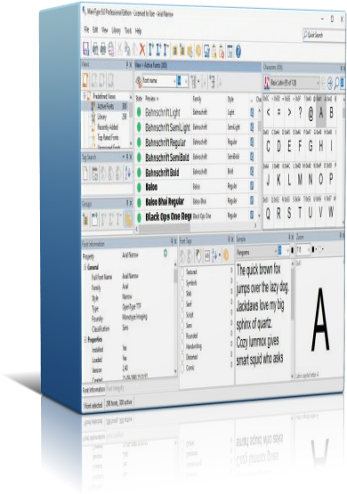Check the Textured tag checkbox

coord(182,272)
